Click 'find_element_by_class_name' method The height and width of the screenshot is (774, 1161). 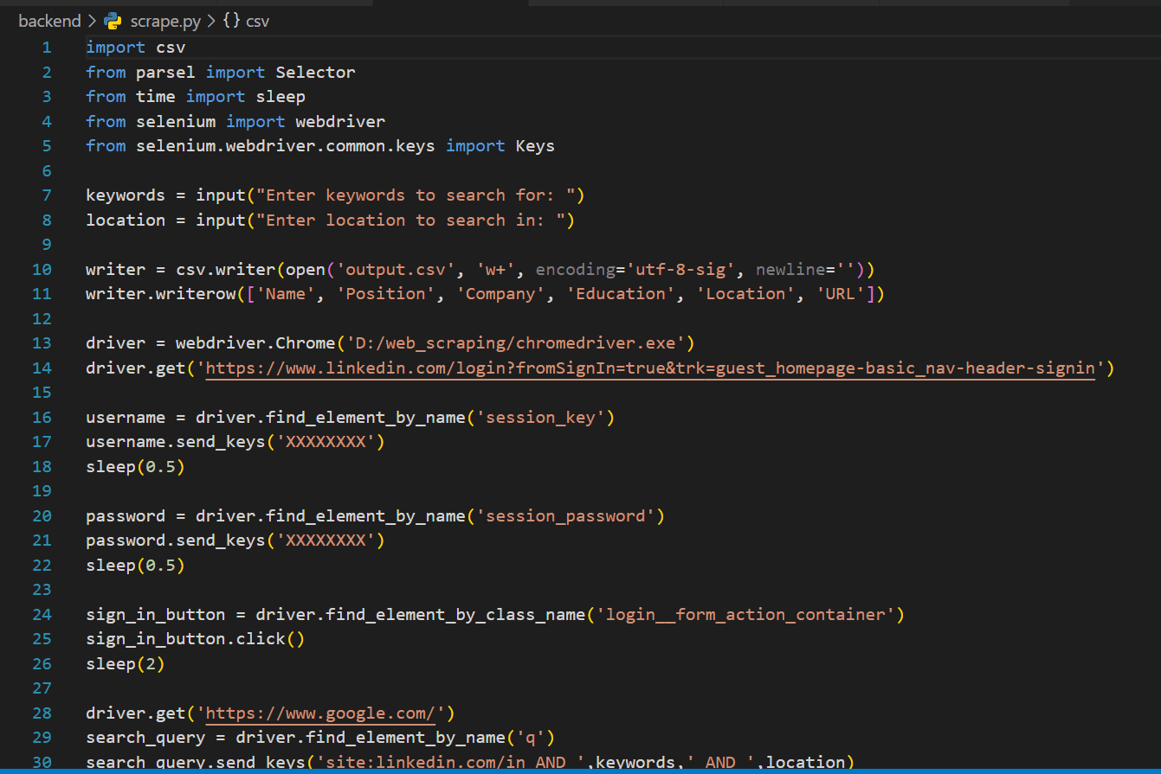point(455,615)
